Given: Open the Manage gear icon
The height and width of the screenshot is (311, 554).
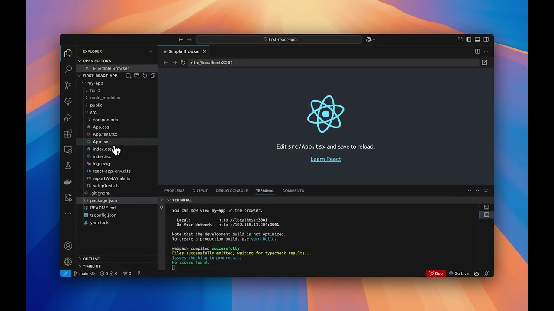Looking at the screenshot, I should tap(68, 262).
